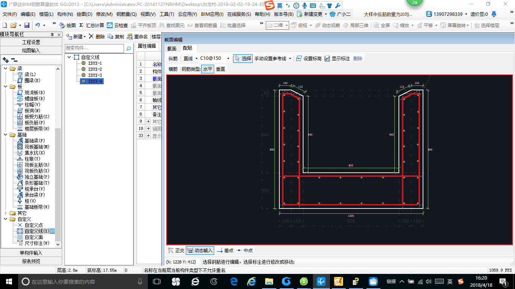Toggle 动态输入 dynamic input
The image size is (515, 289).
(x=200, y=250)
